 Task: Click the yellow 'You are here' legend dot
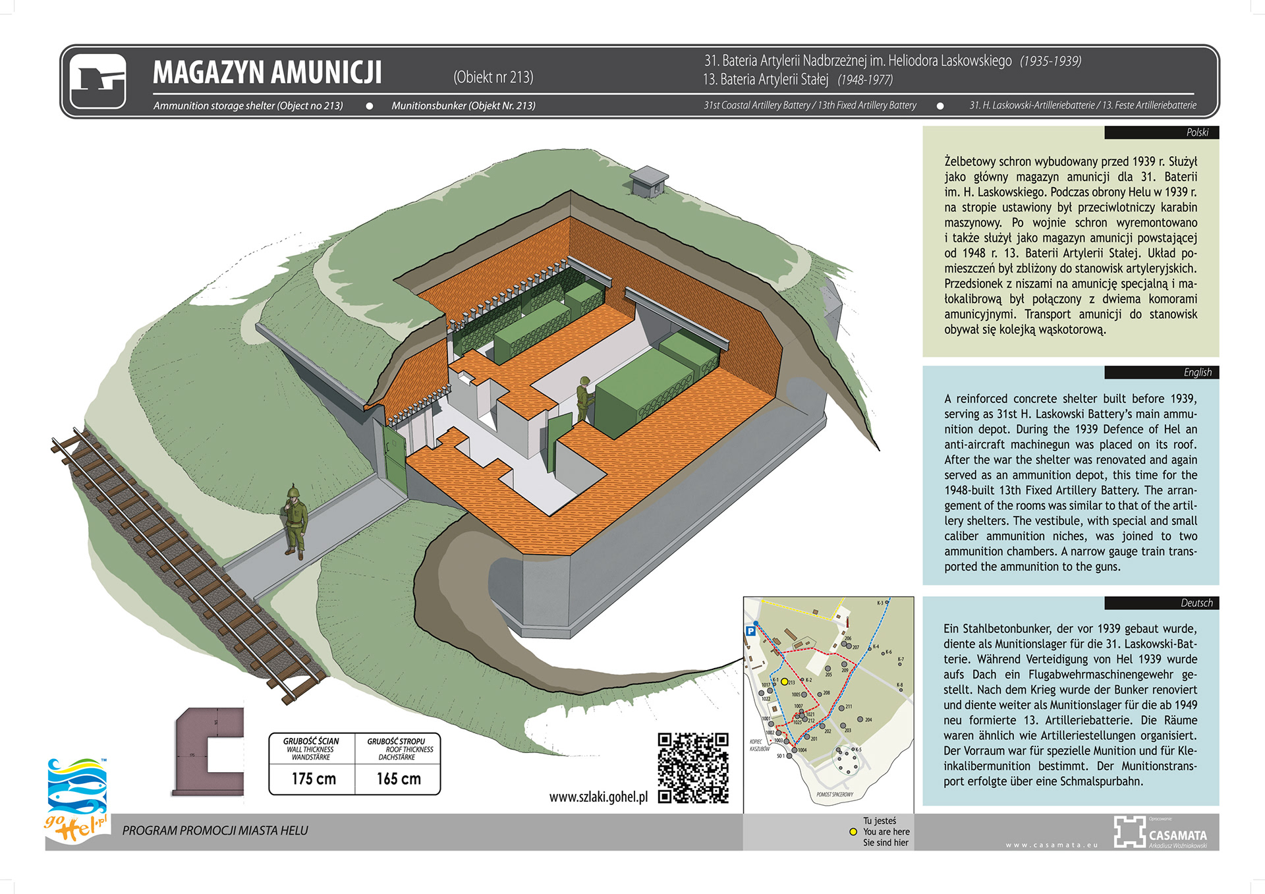[853, 832]
